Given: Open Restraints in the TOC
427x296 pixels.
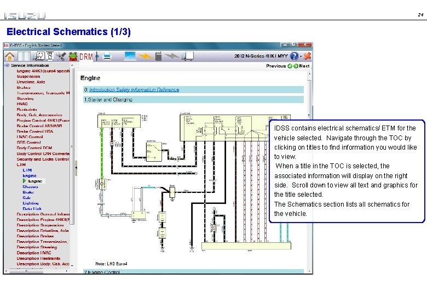Looking at the screenshot, I should click(x=27, y=109).
